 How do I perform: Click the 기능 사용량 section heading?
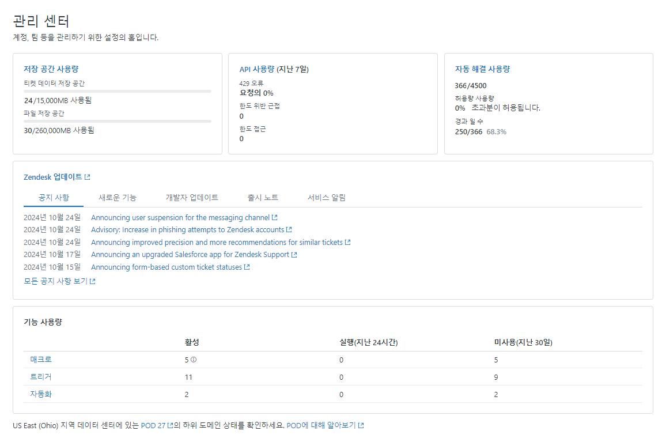tap(43, 322)
